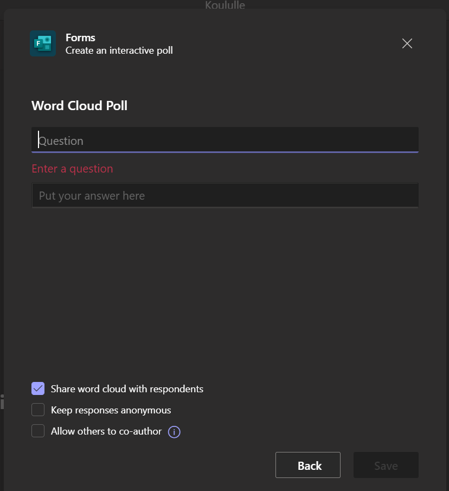This screenshot has height=491, width=449.
Task: Uncheck Share word cloud with respondents checkbox
Action: coord(38,388)
